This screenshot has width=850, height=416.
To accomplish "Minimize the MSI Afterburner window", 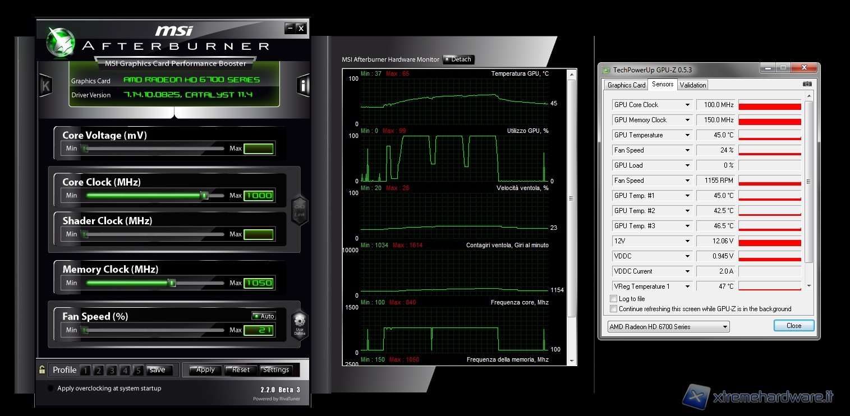I will point(290,28).
